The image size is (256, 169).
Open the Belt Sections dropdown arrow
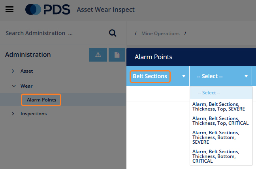[x=184, y=76]
